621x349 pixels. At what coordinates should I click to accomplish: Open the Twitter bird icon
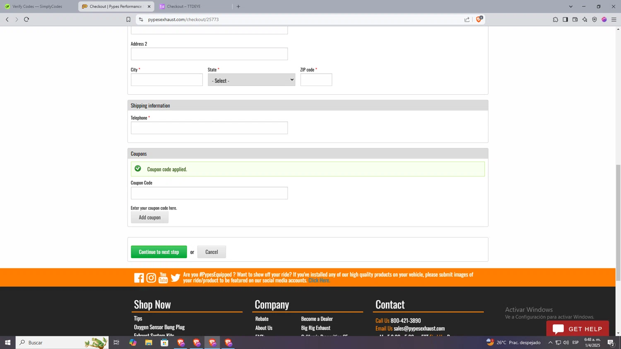point(176,278)
